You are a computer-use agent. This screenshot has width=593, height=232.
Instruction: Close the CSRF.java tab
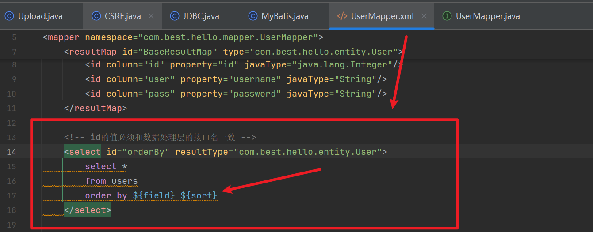pyautogui.click(x=151, y=16)
